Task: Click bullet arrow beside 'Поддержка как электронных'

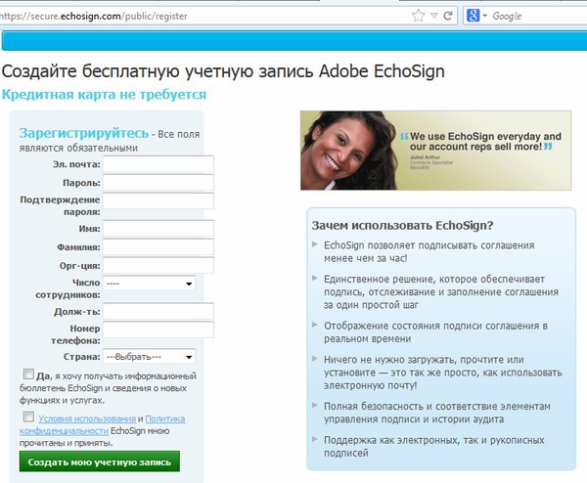Action: (x=315, y=439)
